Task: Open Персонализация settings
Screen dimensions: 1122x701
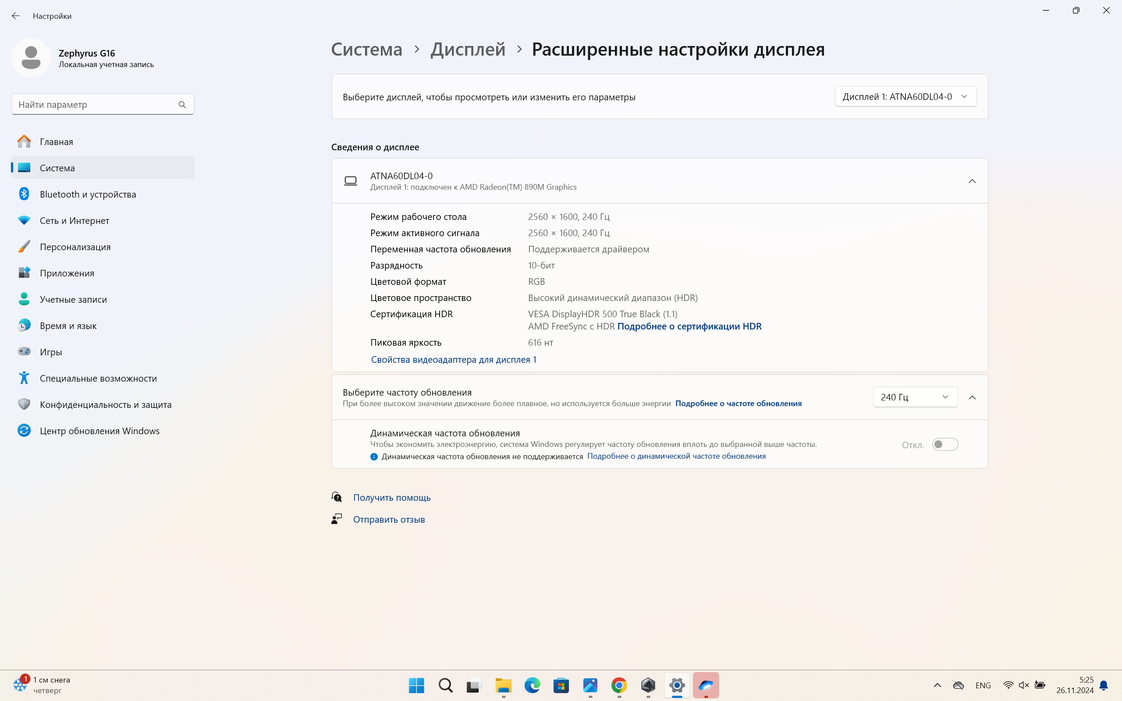Action: [103, 247]
